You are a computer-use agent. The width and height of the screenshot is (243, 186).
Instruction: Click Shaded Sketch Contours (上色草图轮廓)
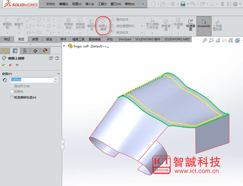pos(217,25)
